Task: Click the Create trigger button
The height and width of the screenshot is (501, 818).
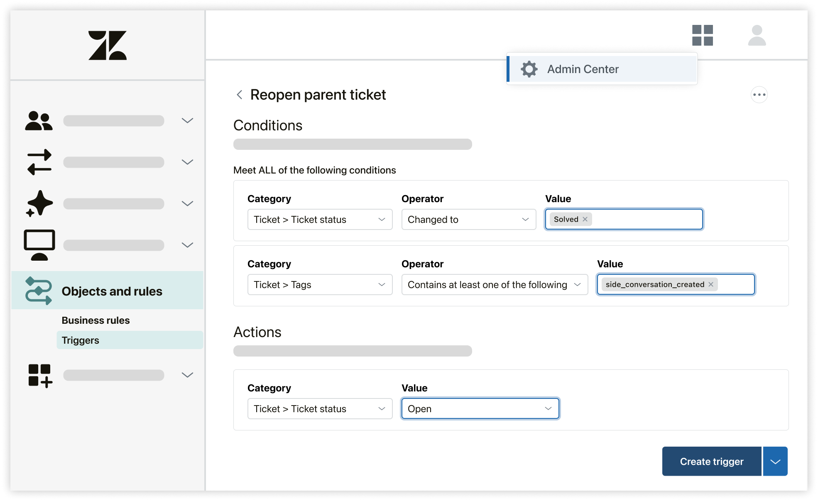Action: click(x=711, y=461)
